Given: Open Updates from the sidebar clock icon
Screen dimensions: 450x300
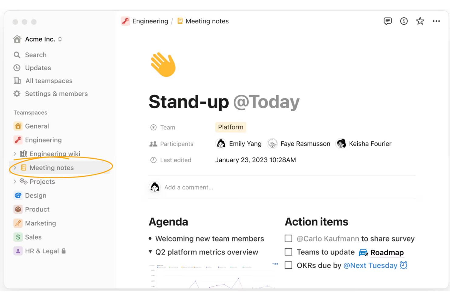Looking at the screenshot, I should point(17,68).
